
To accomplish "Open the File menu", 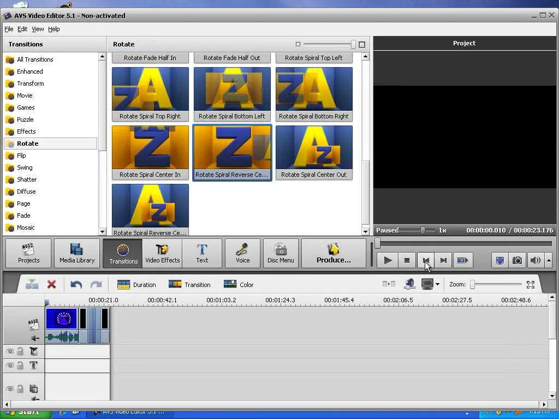I will coord(9,29).
